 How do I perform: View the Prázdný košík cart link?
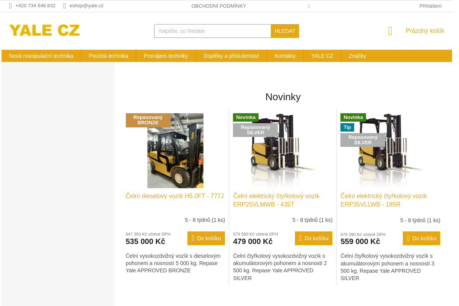[x=425, y=31]
